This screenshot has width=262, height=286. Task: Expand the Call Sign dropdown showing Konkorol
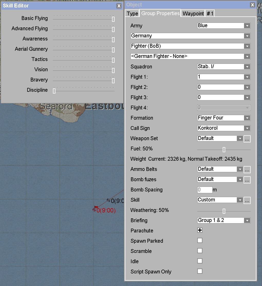point(224,128)
